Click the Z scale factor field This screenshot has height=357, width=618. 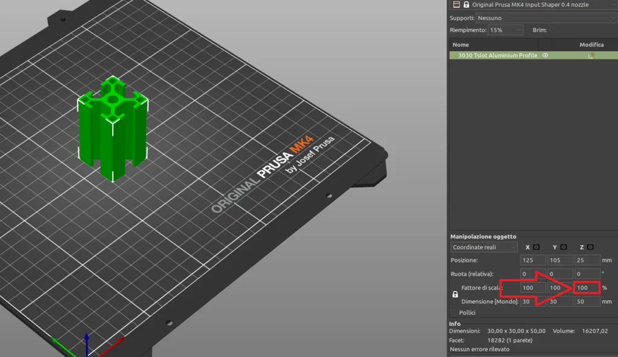[587, 288]
